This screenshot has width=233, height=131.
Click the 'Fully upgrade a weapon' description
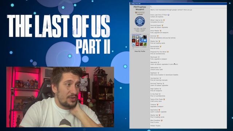159,59
